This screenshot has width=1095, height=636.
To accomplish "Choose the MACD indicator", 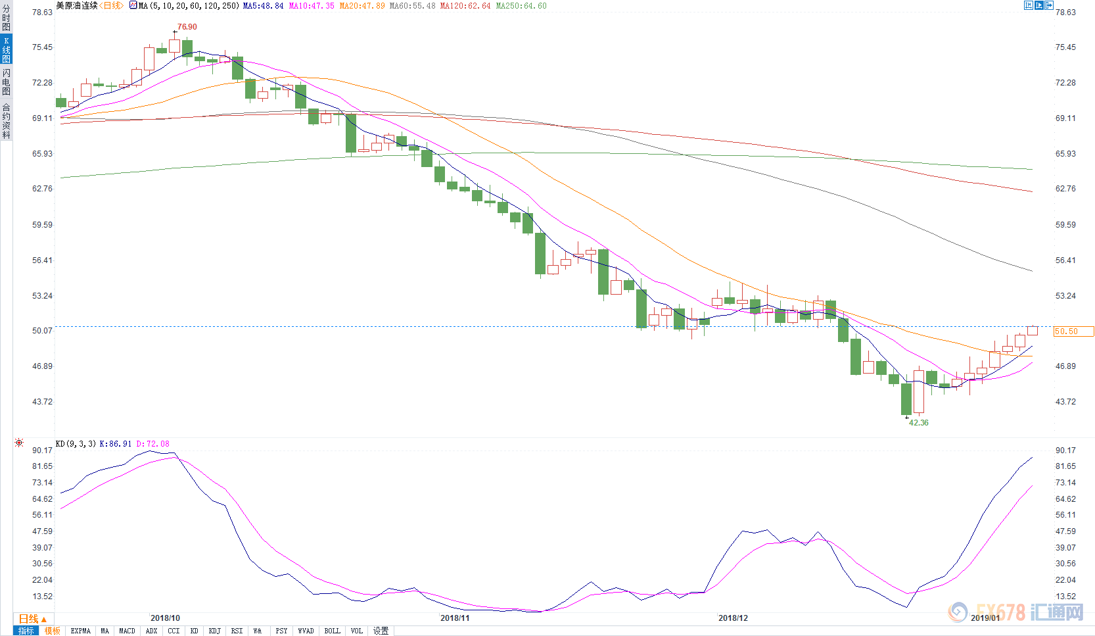I will pos(127,631).
